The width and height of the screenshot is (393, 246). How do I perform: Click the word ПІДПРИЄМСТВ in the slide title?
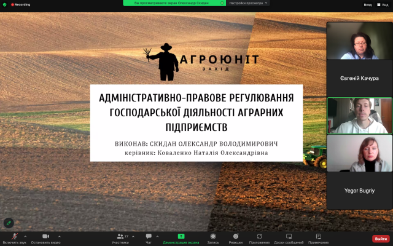196,127
